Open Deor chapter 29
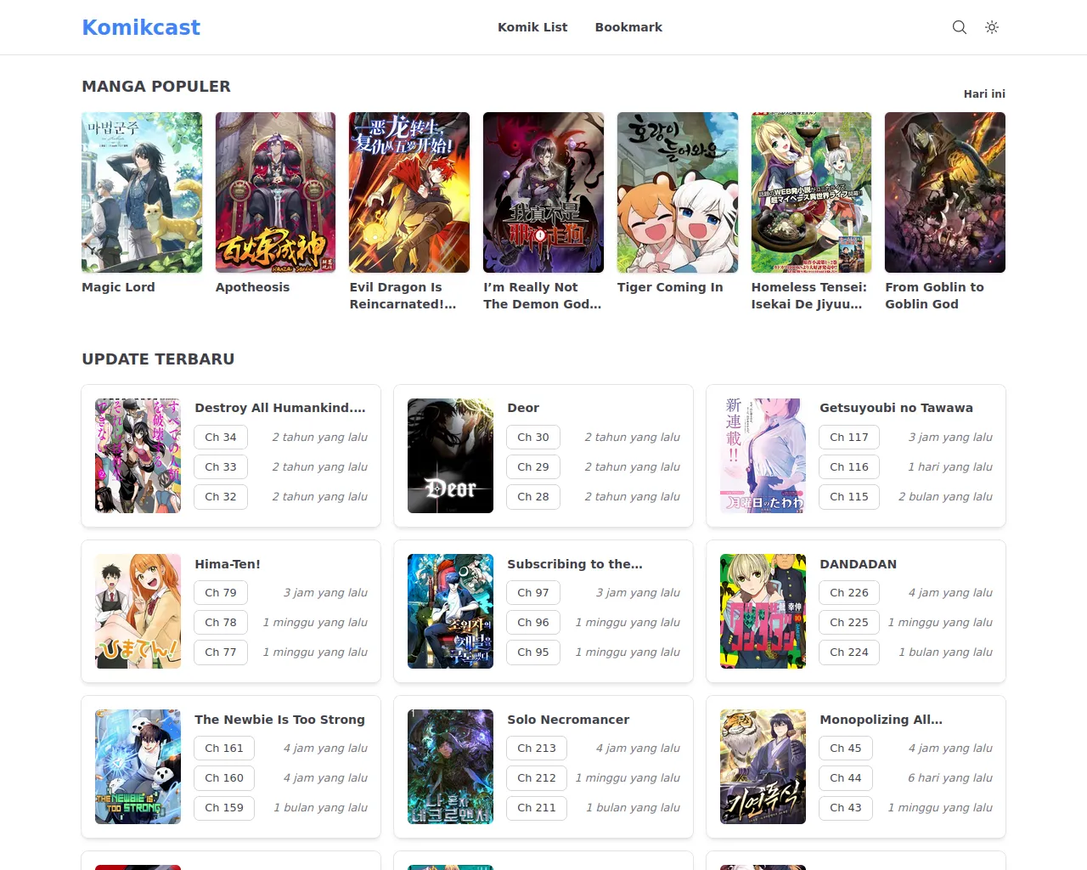Viewport: 1087px width, 870px height. [x=533, y=467]
